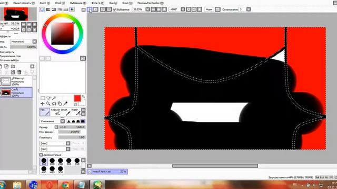
Task: Open Windows Start button
Action: tap(2, 185)
